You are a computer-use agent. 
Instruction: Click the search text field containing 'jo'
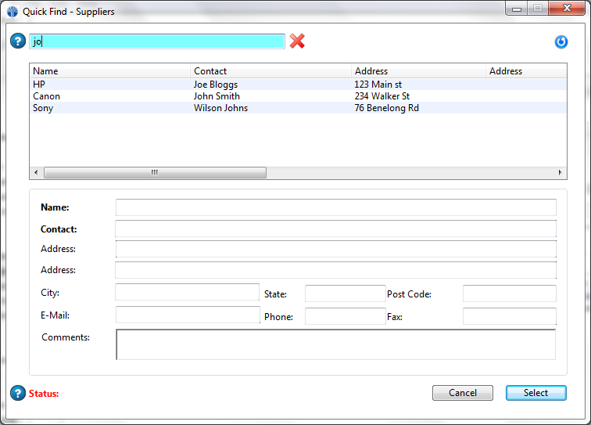tap(156, 41)
